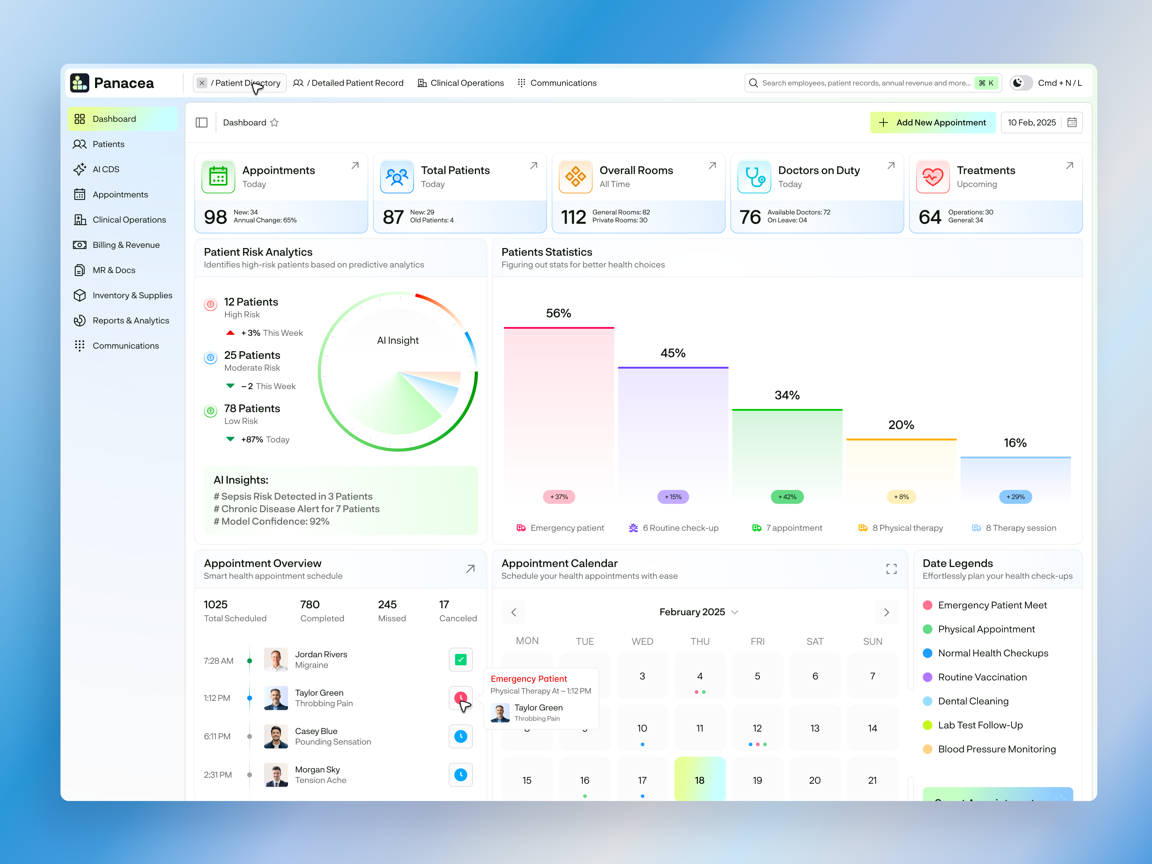The width and height of the screenshot is (1152, 864).
Task: Mark Jordan Rivers appointment as incomplete
Action: [460, 659]
